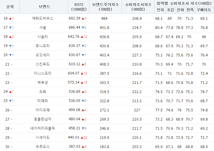Click BSTI value 604.07

[73, 73]
